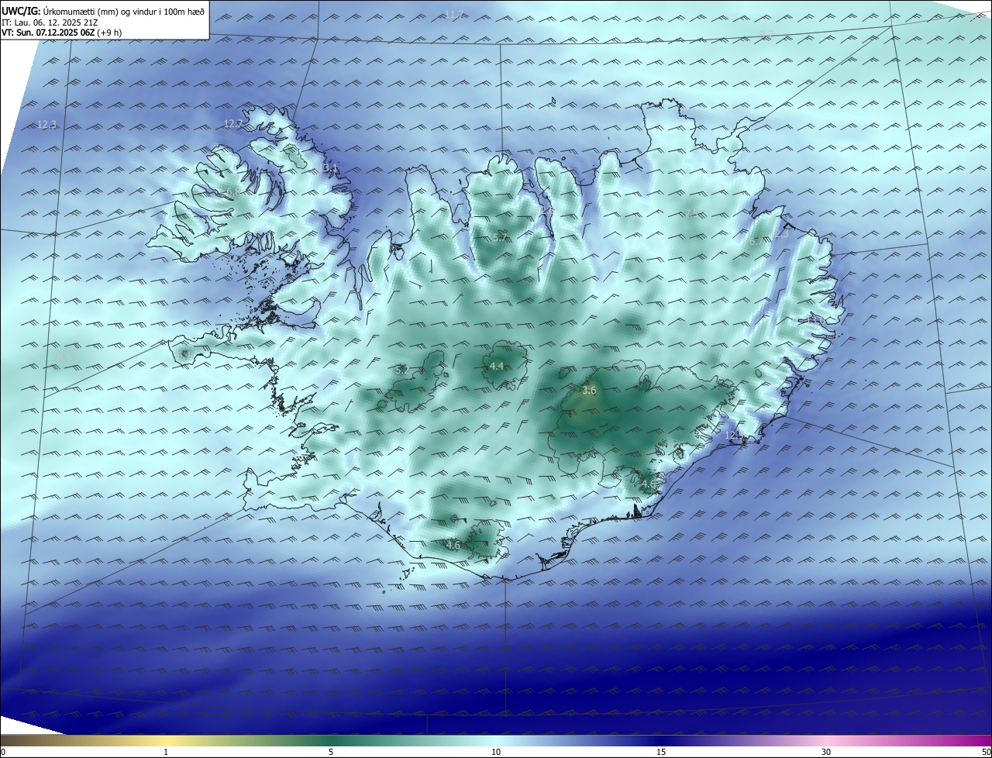Click the 1 tick on the color scale
Screen dimensions: 992x758
[x=166, y=752]
